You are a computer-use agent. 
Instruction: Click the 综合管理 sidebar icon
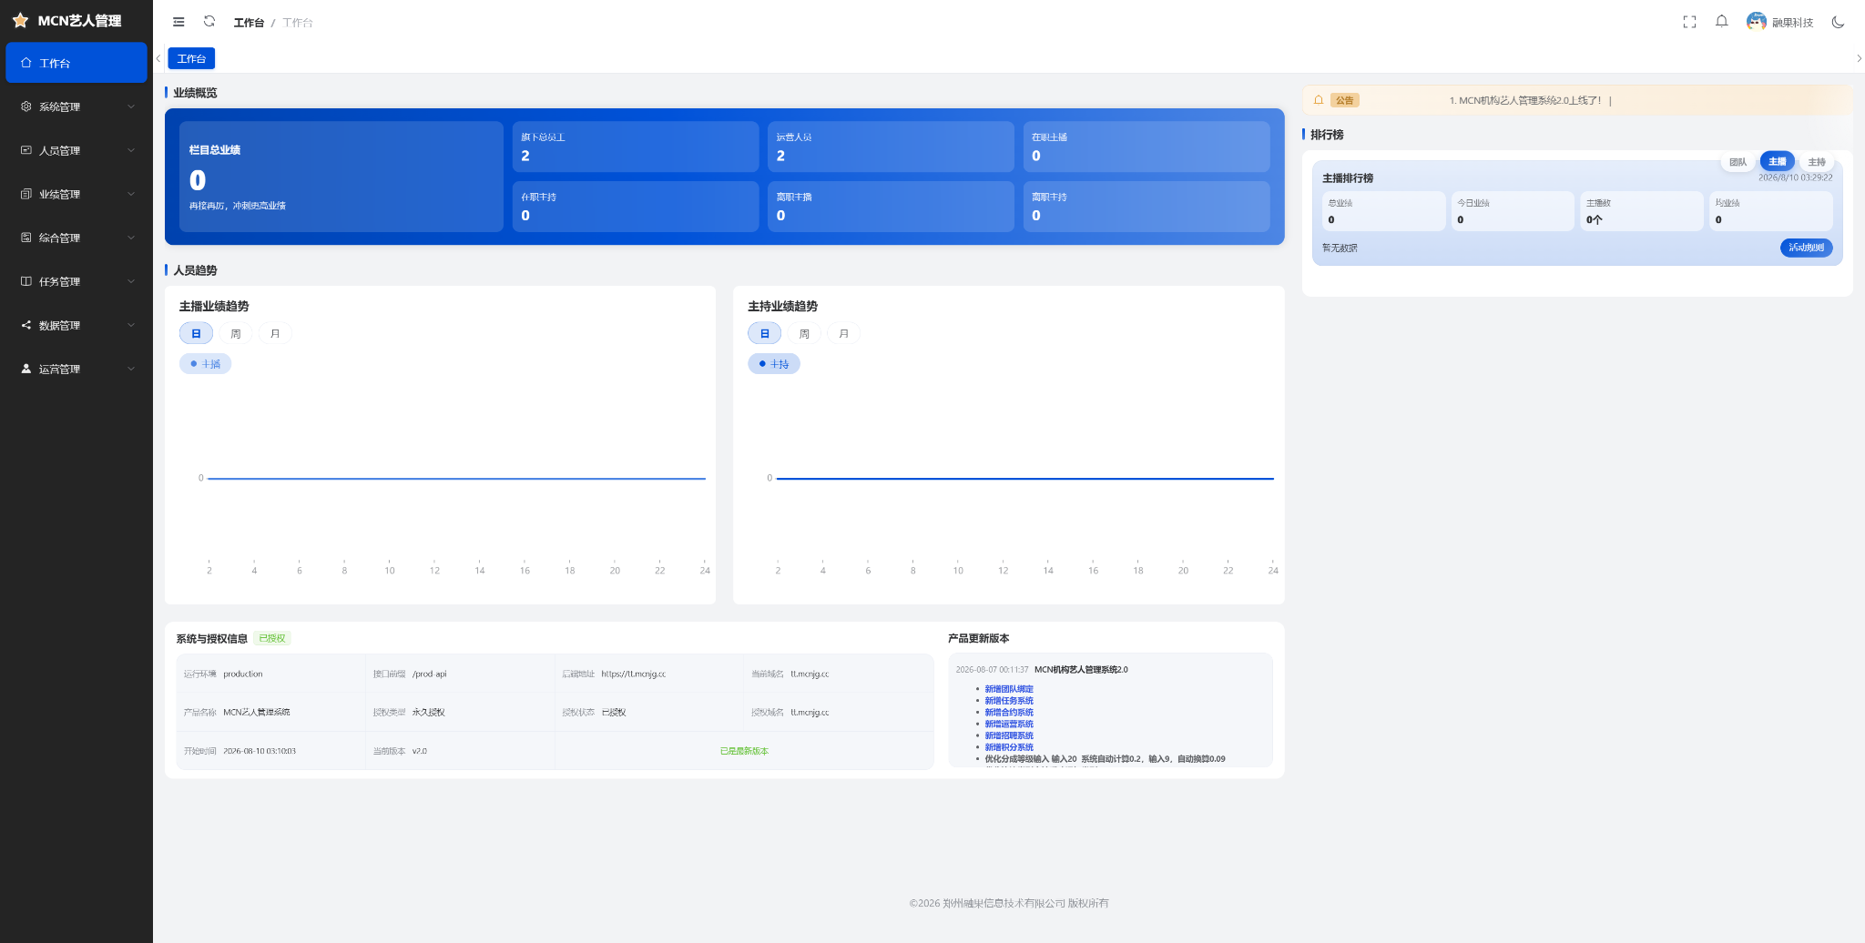click(26, 238)
